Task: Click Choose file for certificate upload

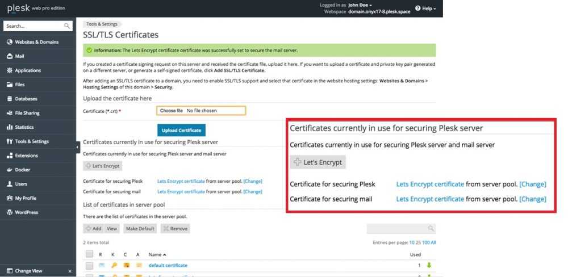Action: (172, 111)
